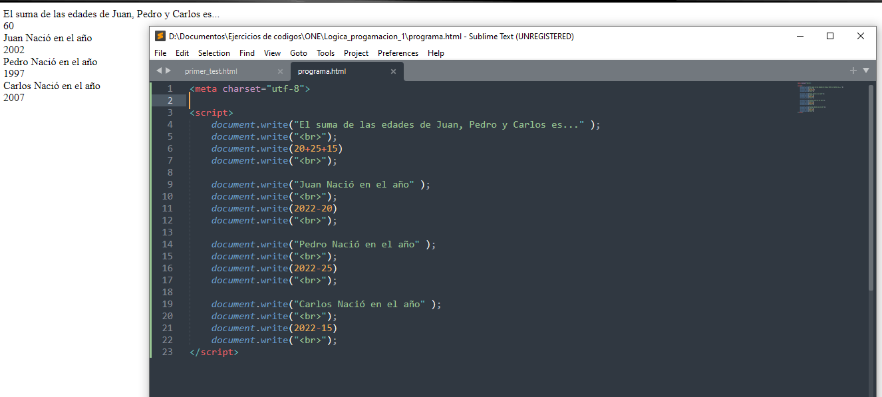Image resolution: width=882 pixels, height=397 pixels.
Task: Click the 20+25+15 expression
Action: pos(316,148)
